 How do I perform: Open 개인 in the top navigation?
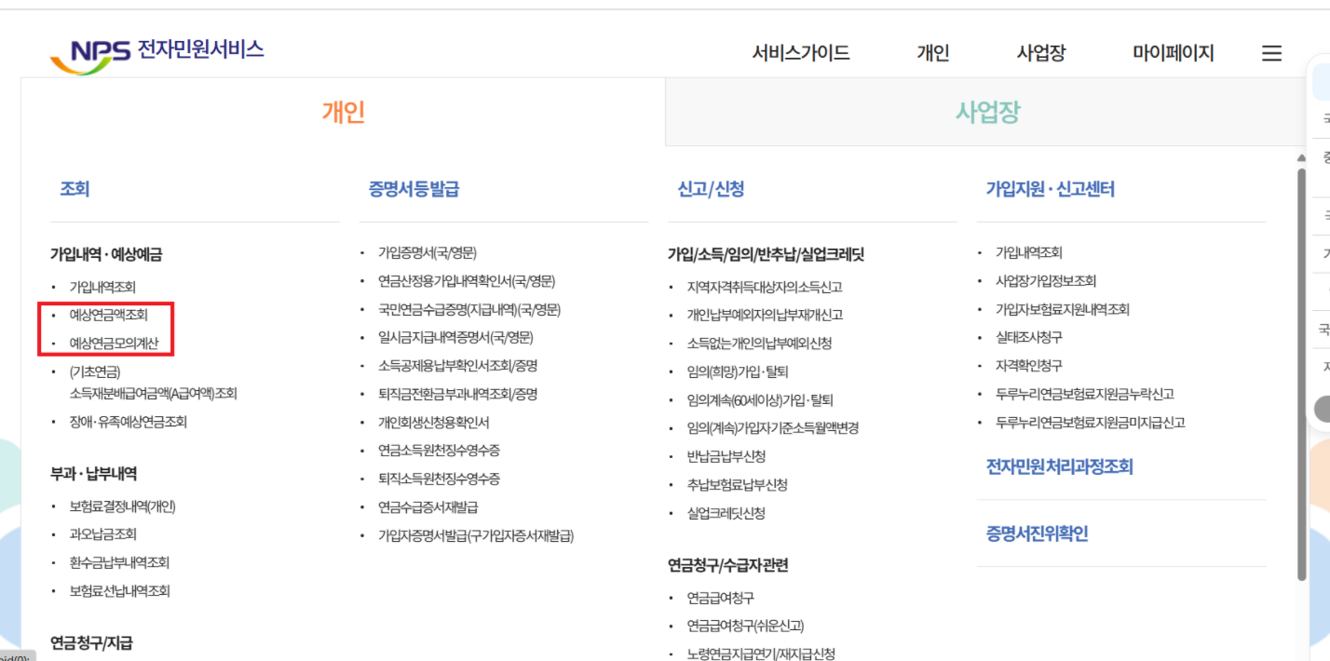point(933,53)
